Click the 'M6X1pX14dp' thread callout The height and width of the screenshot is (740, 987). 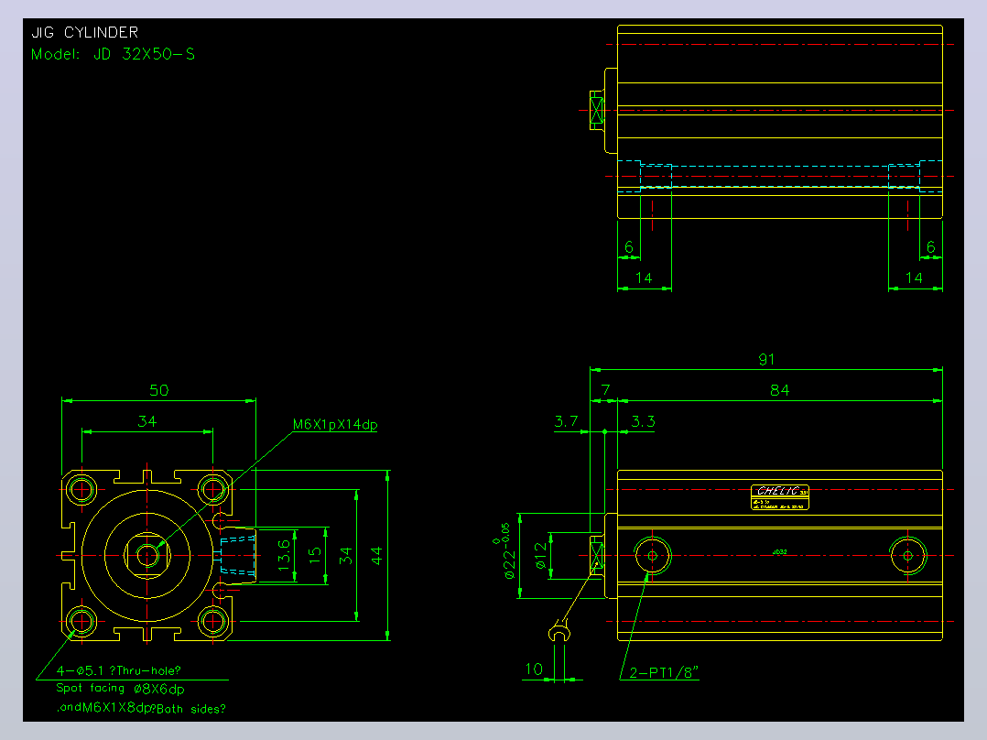point(335,424)
